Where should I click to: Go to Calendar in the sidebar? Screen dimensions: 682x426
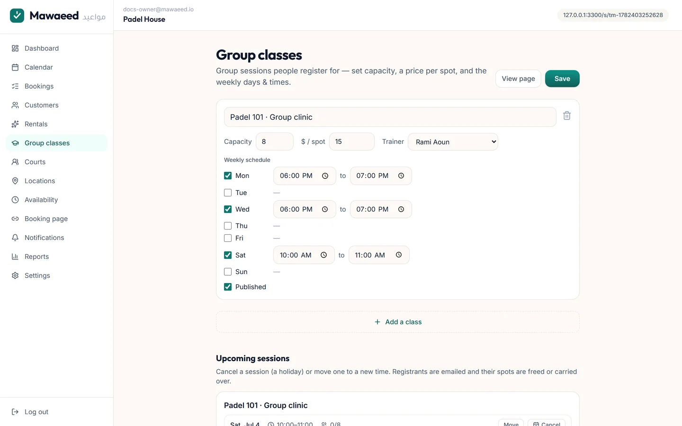click(x=57, y=67)
